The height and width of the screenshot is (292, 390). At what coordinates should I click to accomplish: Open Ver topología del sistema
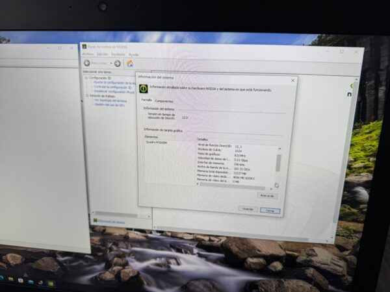[110, 101]
